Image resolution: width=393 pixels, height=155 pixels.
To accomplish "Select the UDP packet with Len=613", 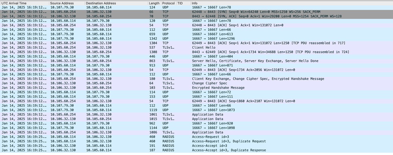I will [197, 34].
